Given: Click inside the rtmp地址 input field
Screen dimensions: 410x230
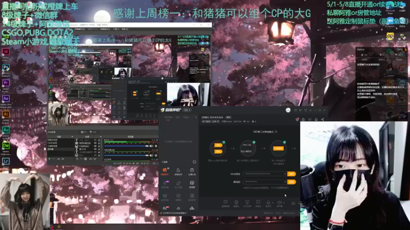Looking at the screenshot, I should coord(265,174).
